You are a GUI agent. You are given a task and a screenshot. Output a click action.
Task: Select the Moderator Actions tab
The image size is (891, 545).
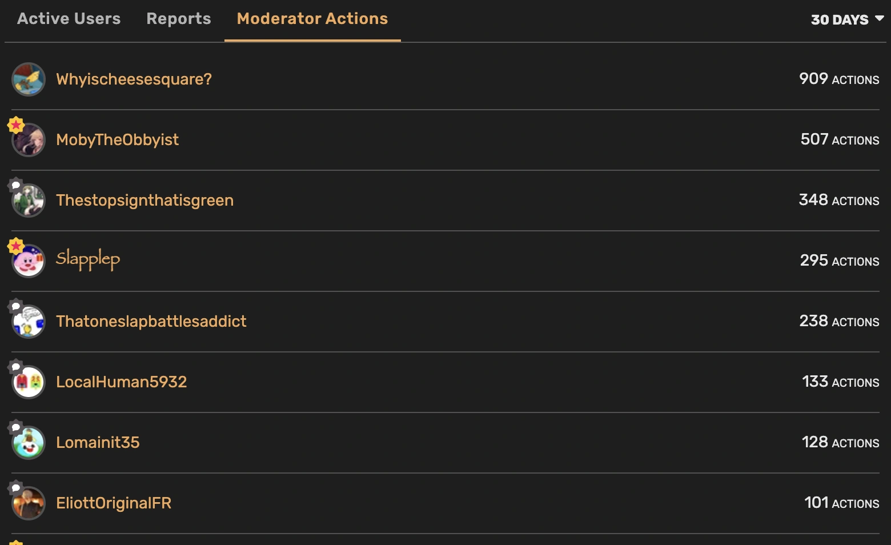click(312, 19)
